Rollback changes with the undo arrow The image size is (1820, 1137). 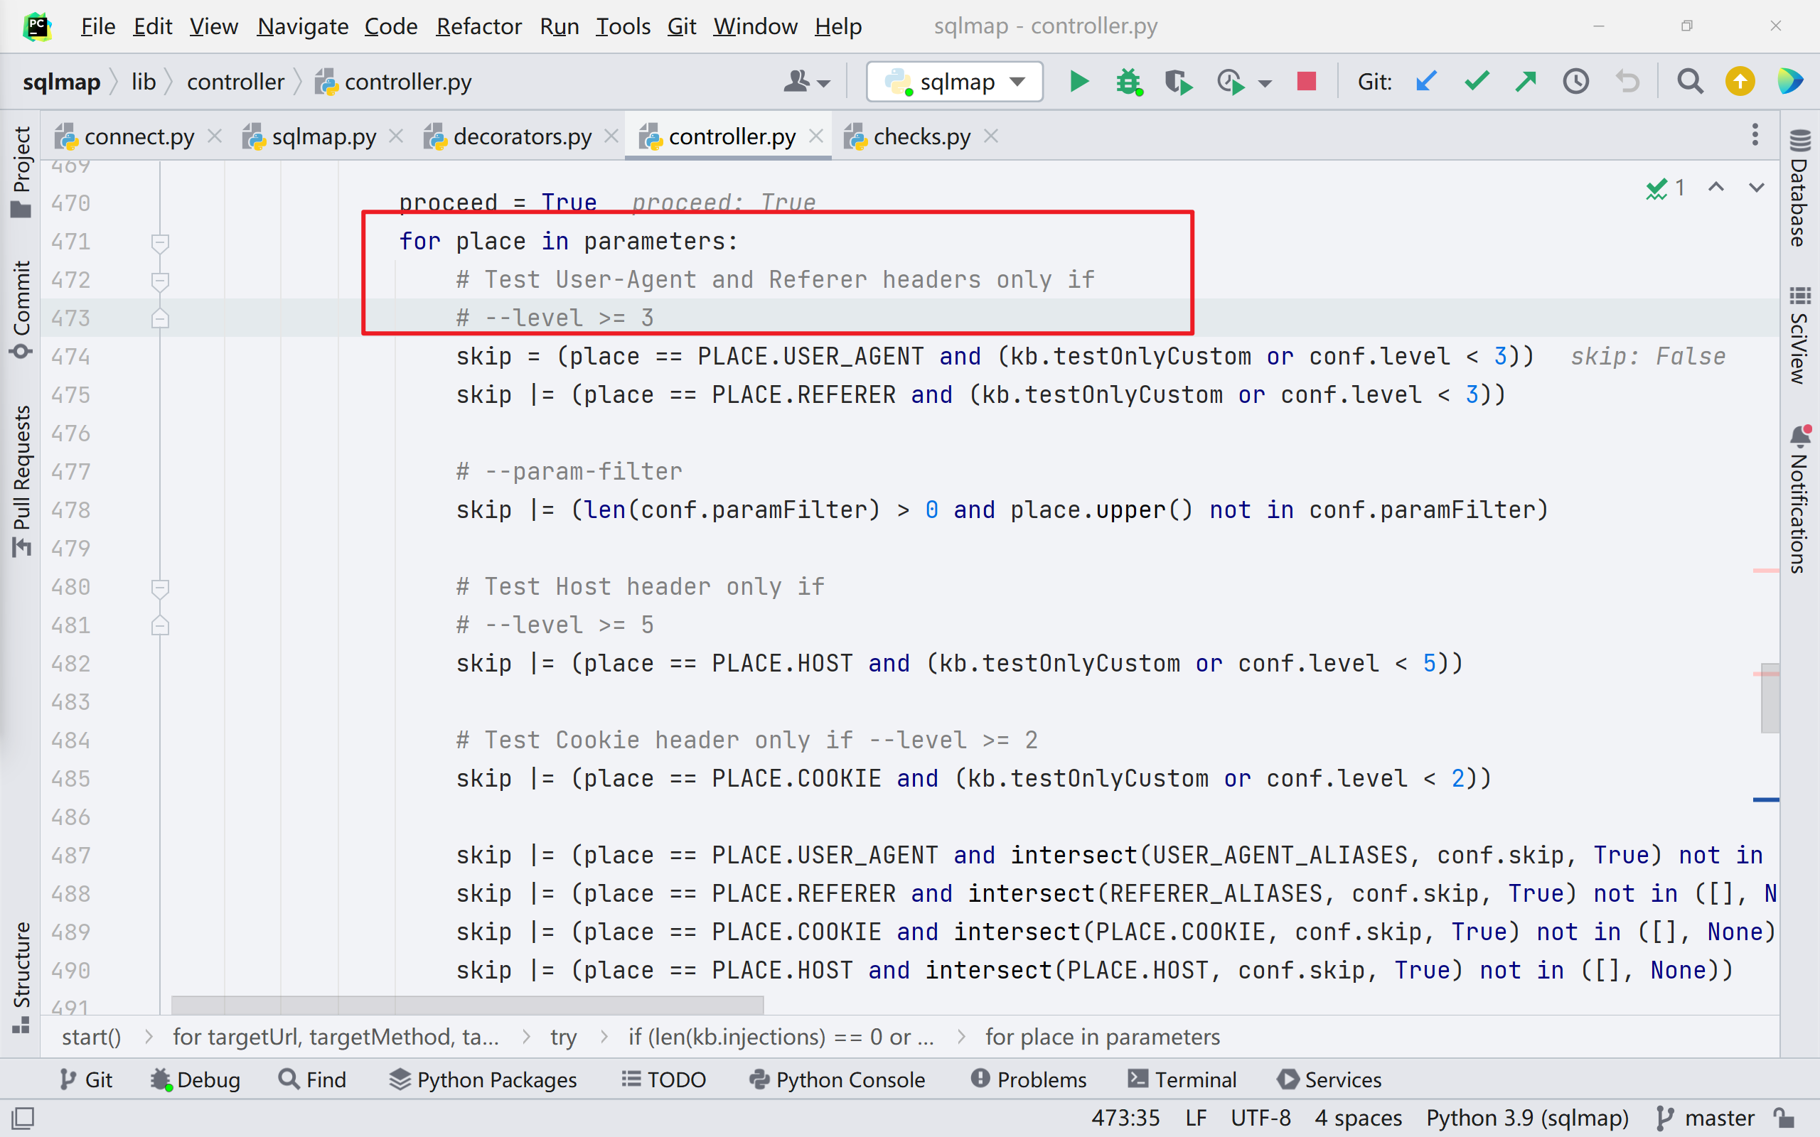tap(1627, 81)
